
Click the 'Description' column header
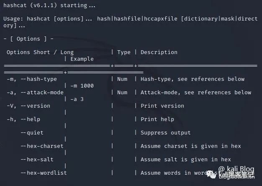coord(159,52)
